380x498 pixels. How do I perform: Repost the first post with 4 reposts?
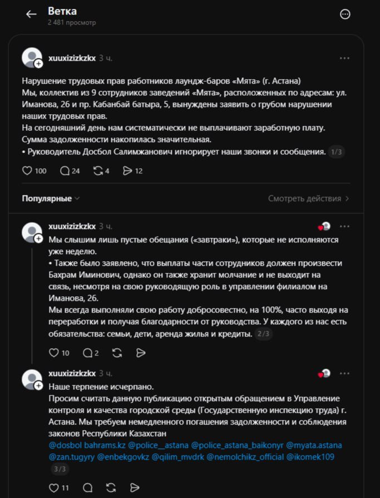click(x=98, y=171)
